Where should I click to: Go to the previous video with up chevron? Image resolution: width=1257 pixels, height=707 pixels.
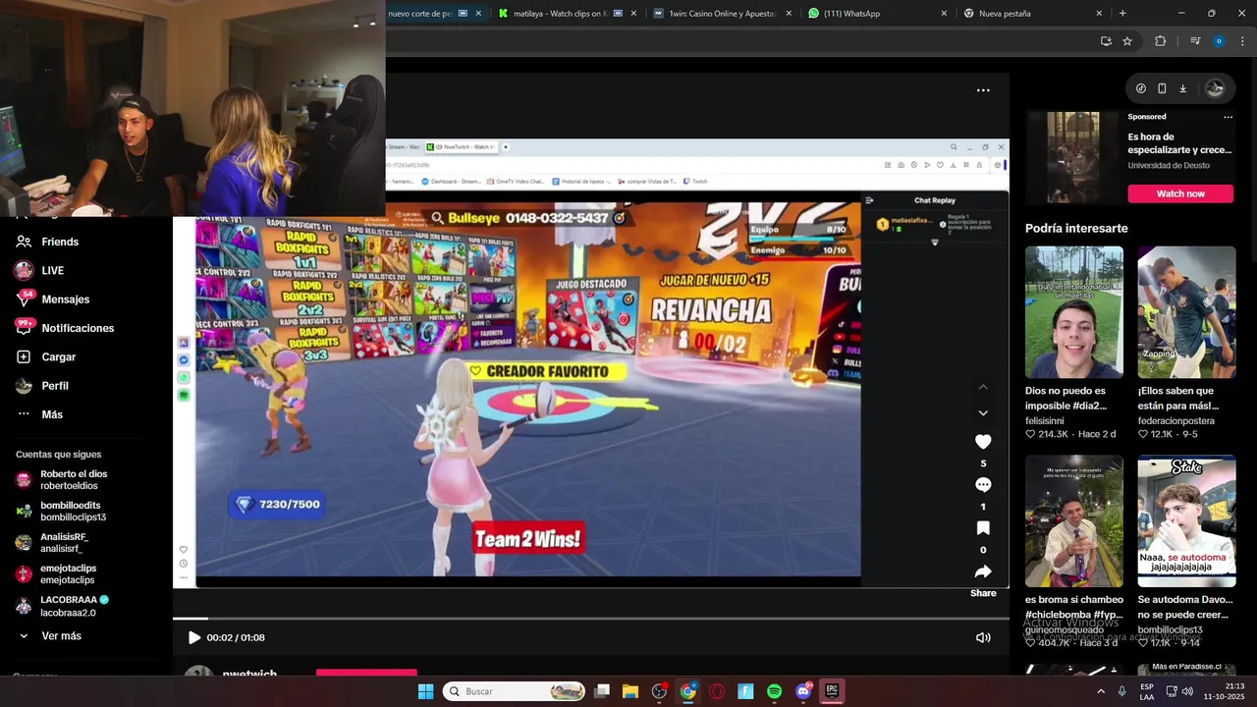983,387
